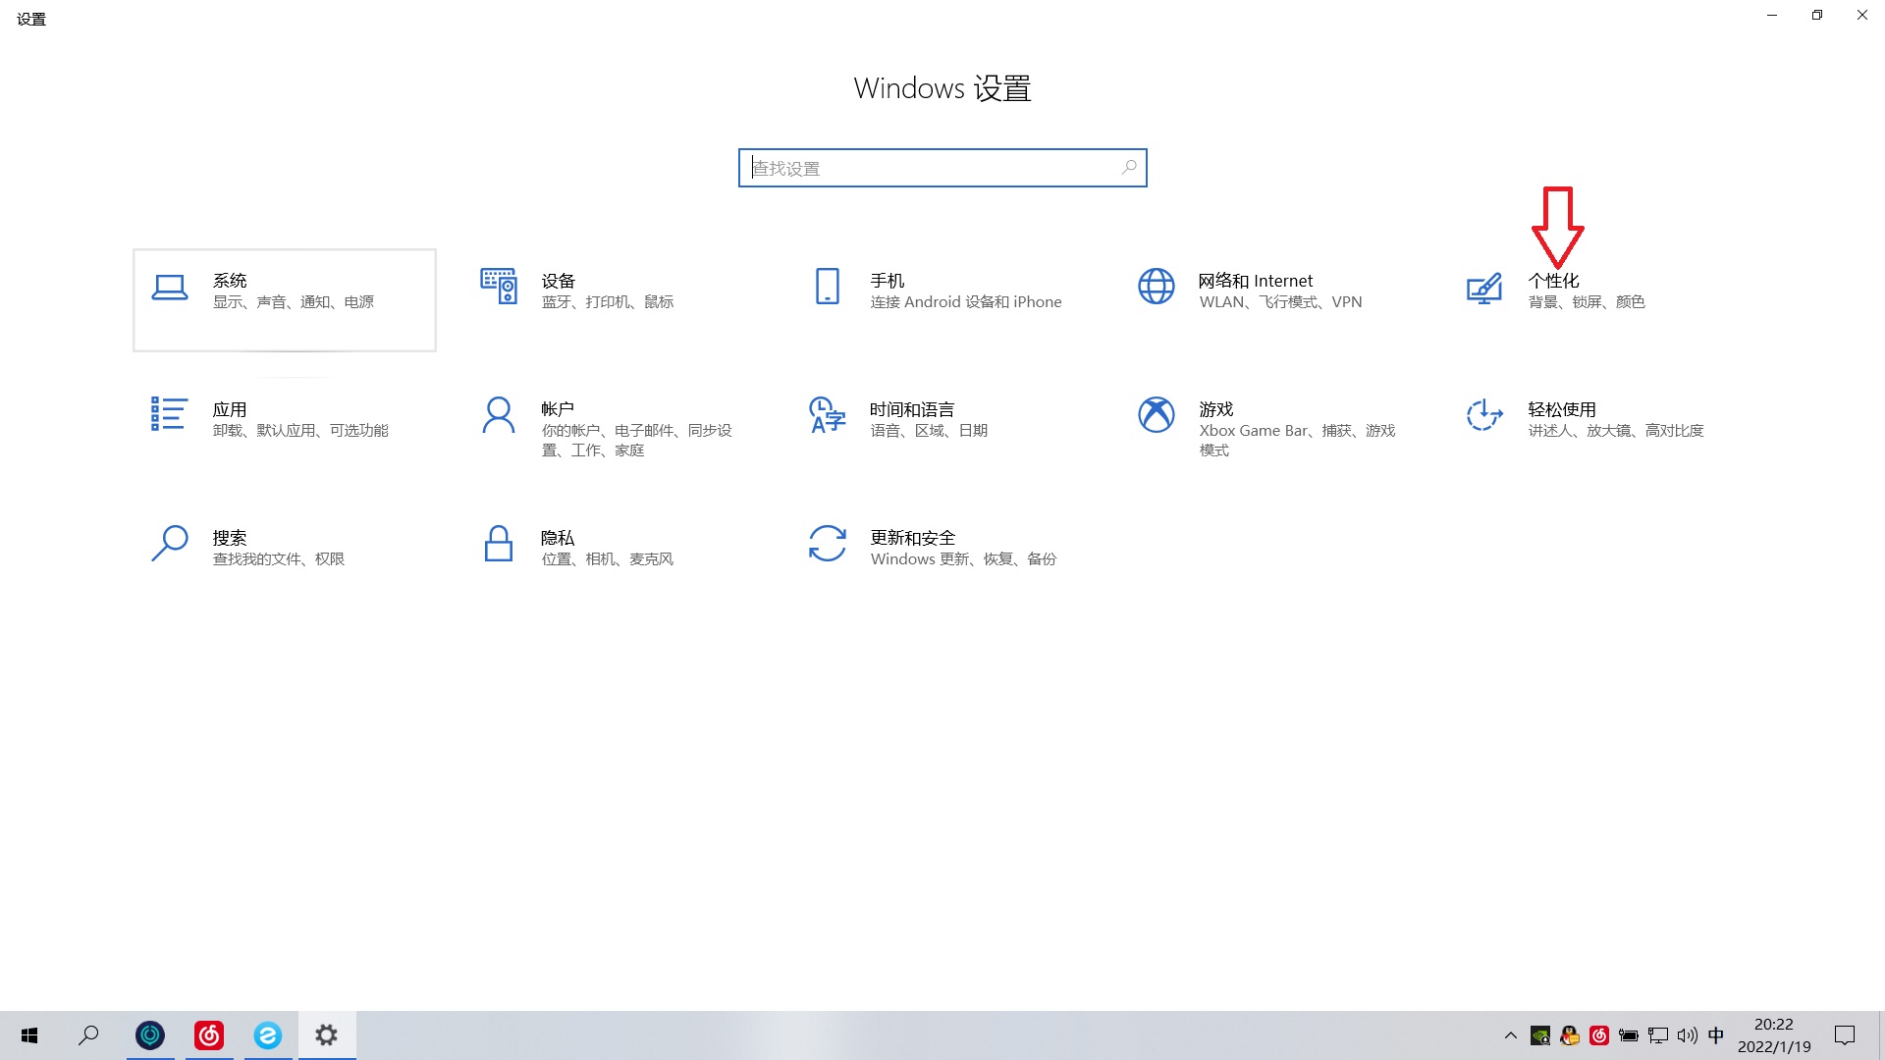This screenshot has height=1060, width=1885.
Task: Click description 位置、相机、麦克风
Action: (x=608, y=559)
